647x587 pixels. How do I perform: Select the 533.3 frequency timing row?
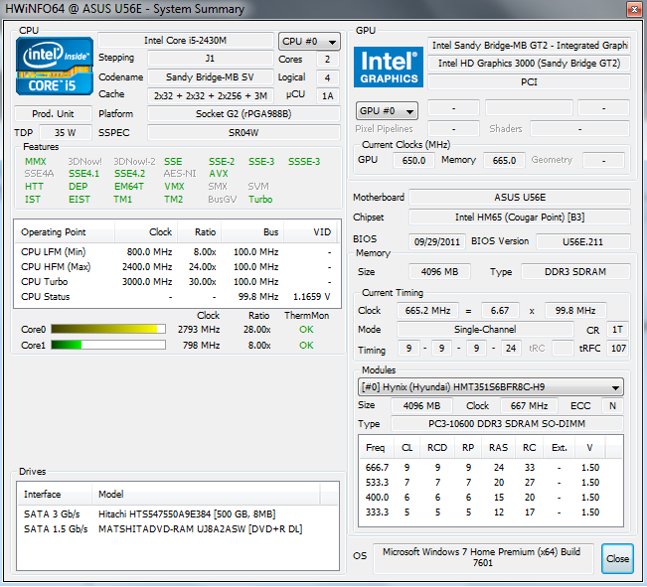coord(491,483)
